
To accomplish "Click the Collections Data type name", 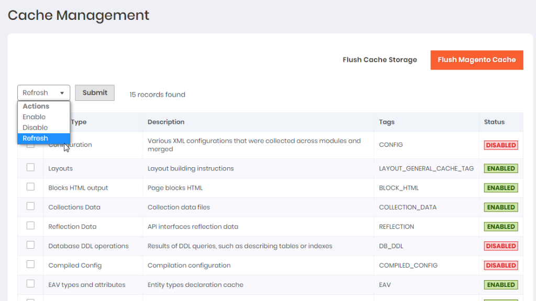I will tap(74, 207).
